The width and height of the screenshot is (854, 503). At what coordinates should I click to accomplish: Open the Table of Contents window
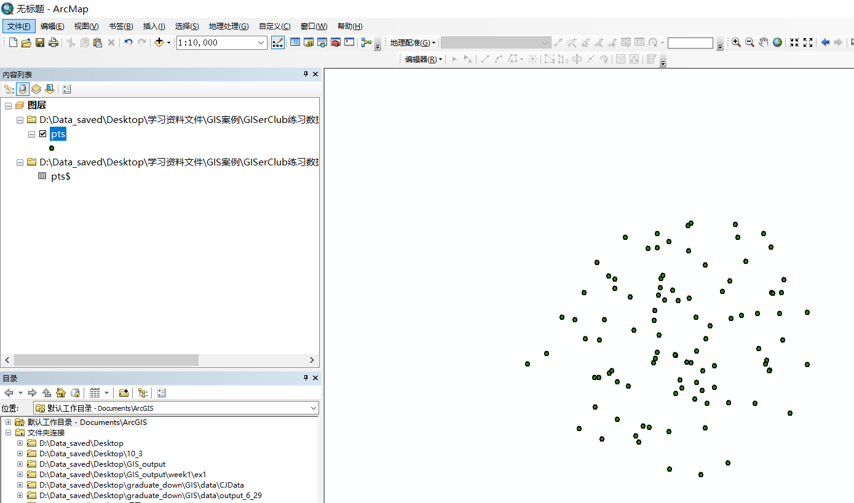tap(295, 42)
